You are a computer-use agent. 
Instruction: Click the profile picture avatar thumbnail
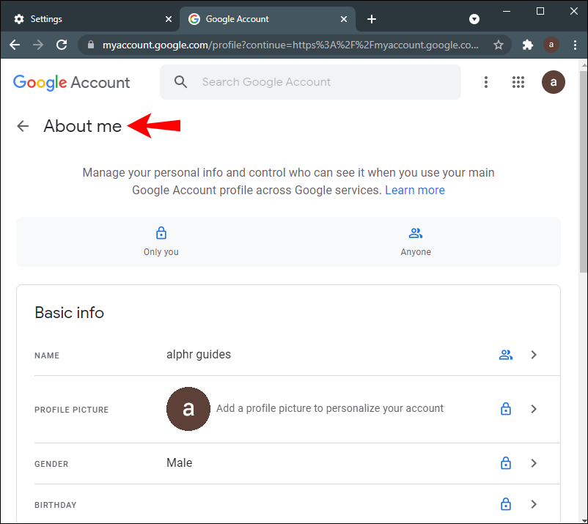188,408
